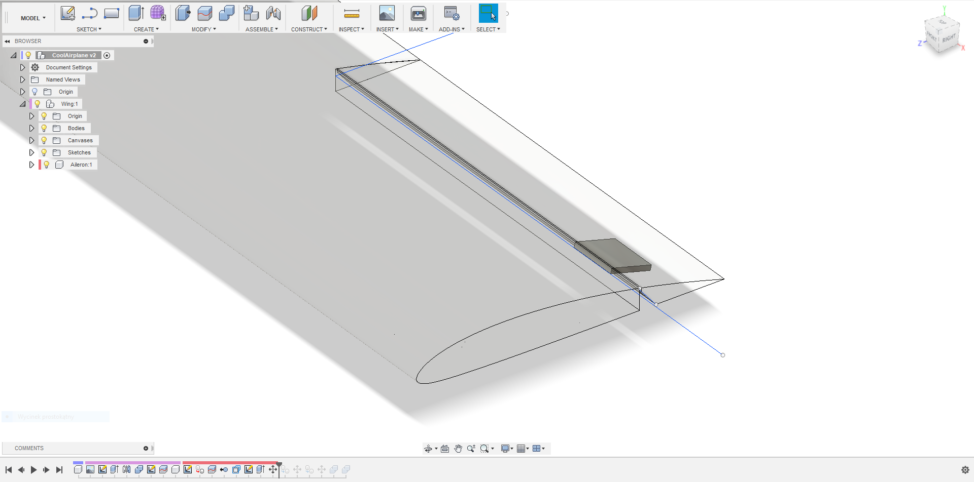Viewport: 974px width, 482px height.
Task: Open the MODIFY menu
Action: pos(203,29)
